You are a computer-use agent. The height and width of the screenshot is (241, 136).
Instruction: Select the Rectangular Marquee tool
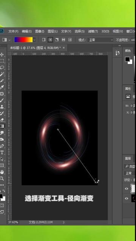click(2, 61)
